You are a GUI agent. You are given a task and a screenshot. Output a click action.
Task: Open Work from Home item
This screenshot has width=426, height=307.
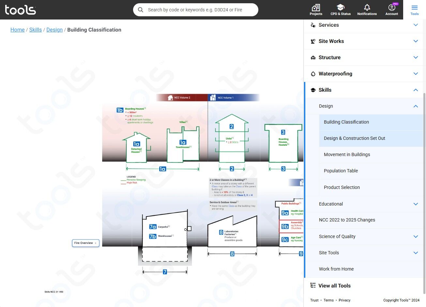364,269
